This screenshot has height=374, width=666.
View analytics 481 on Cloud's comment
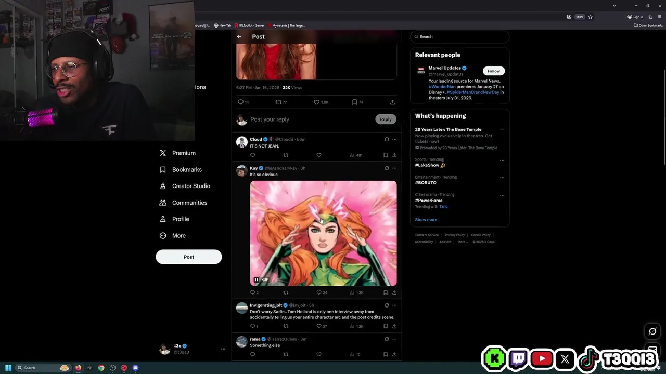coord(356,155)
